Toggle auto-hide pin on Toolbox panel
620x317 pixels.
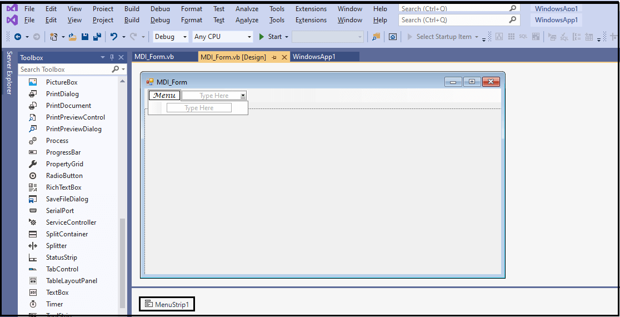112,57
